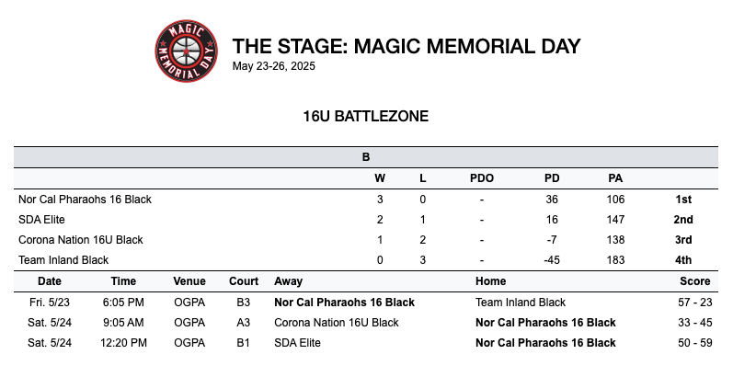Click Team Inland Black home team in schedule

(521, 303)
